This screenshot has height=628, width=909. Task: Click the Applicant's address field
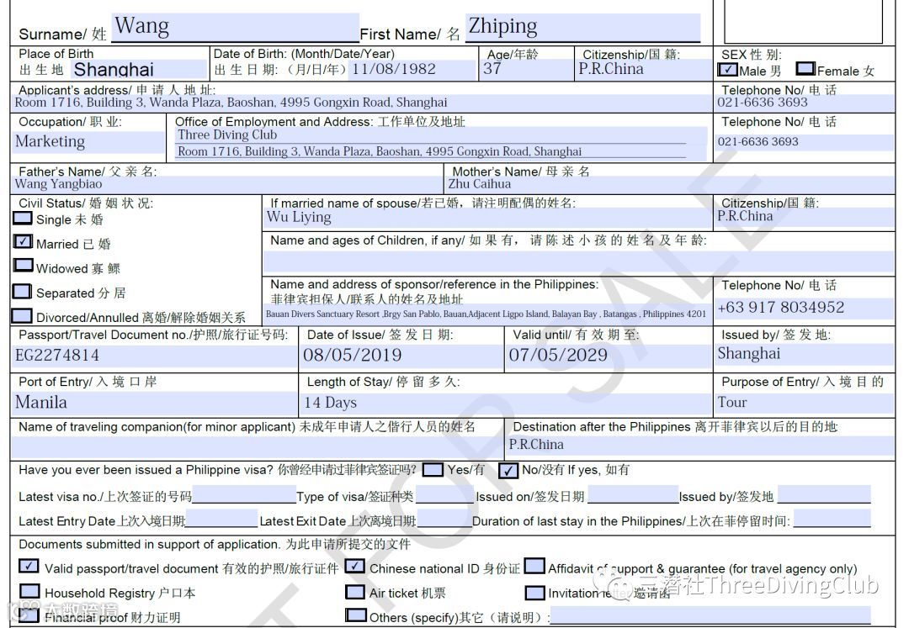pos(361,103)
